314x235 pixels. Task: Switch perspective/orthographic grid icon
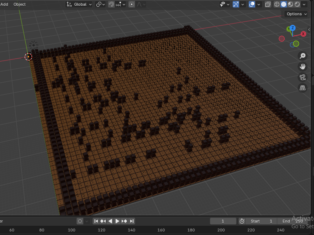[302, 88]
